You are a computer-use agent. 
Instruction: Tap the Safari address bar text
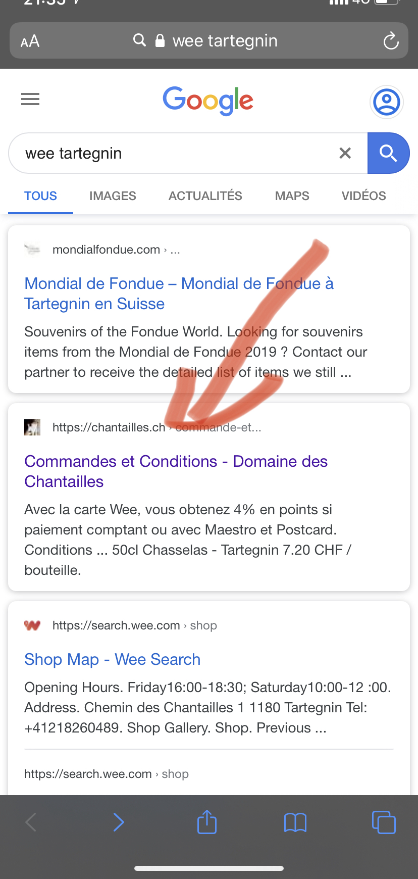[x=225, y=41]
